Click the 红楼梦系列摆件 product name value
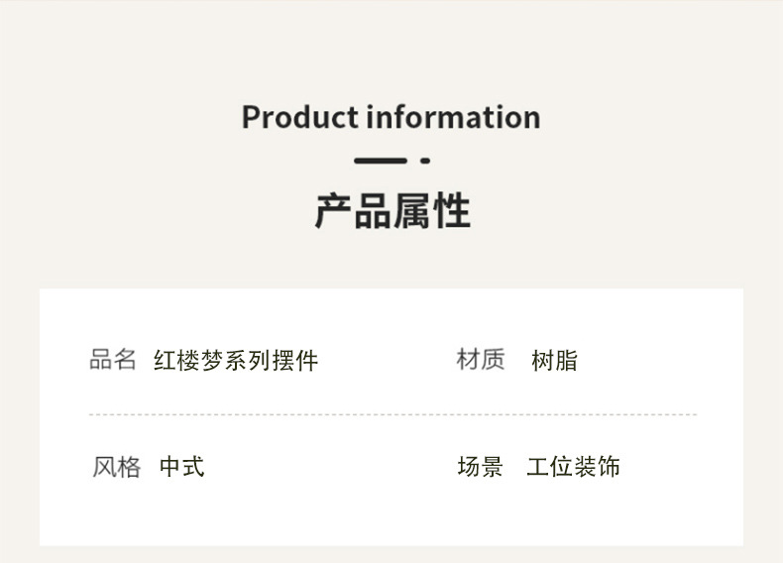783x563 pixels. click(236, 361)
